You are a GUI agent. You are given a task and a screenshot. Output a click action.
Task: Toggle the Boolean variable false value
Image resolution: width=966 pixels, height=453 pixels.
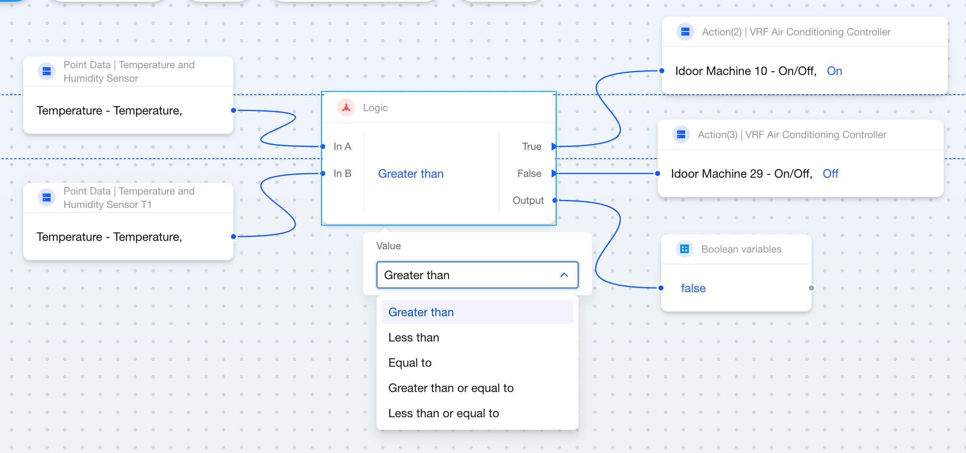(x=693, y=288)
